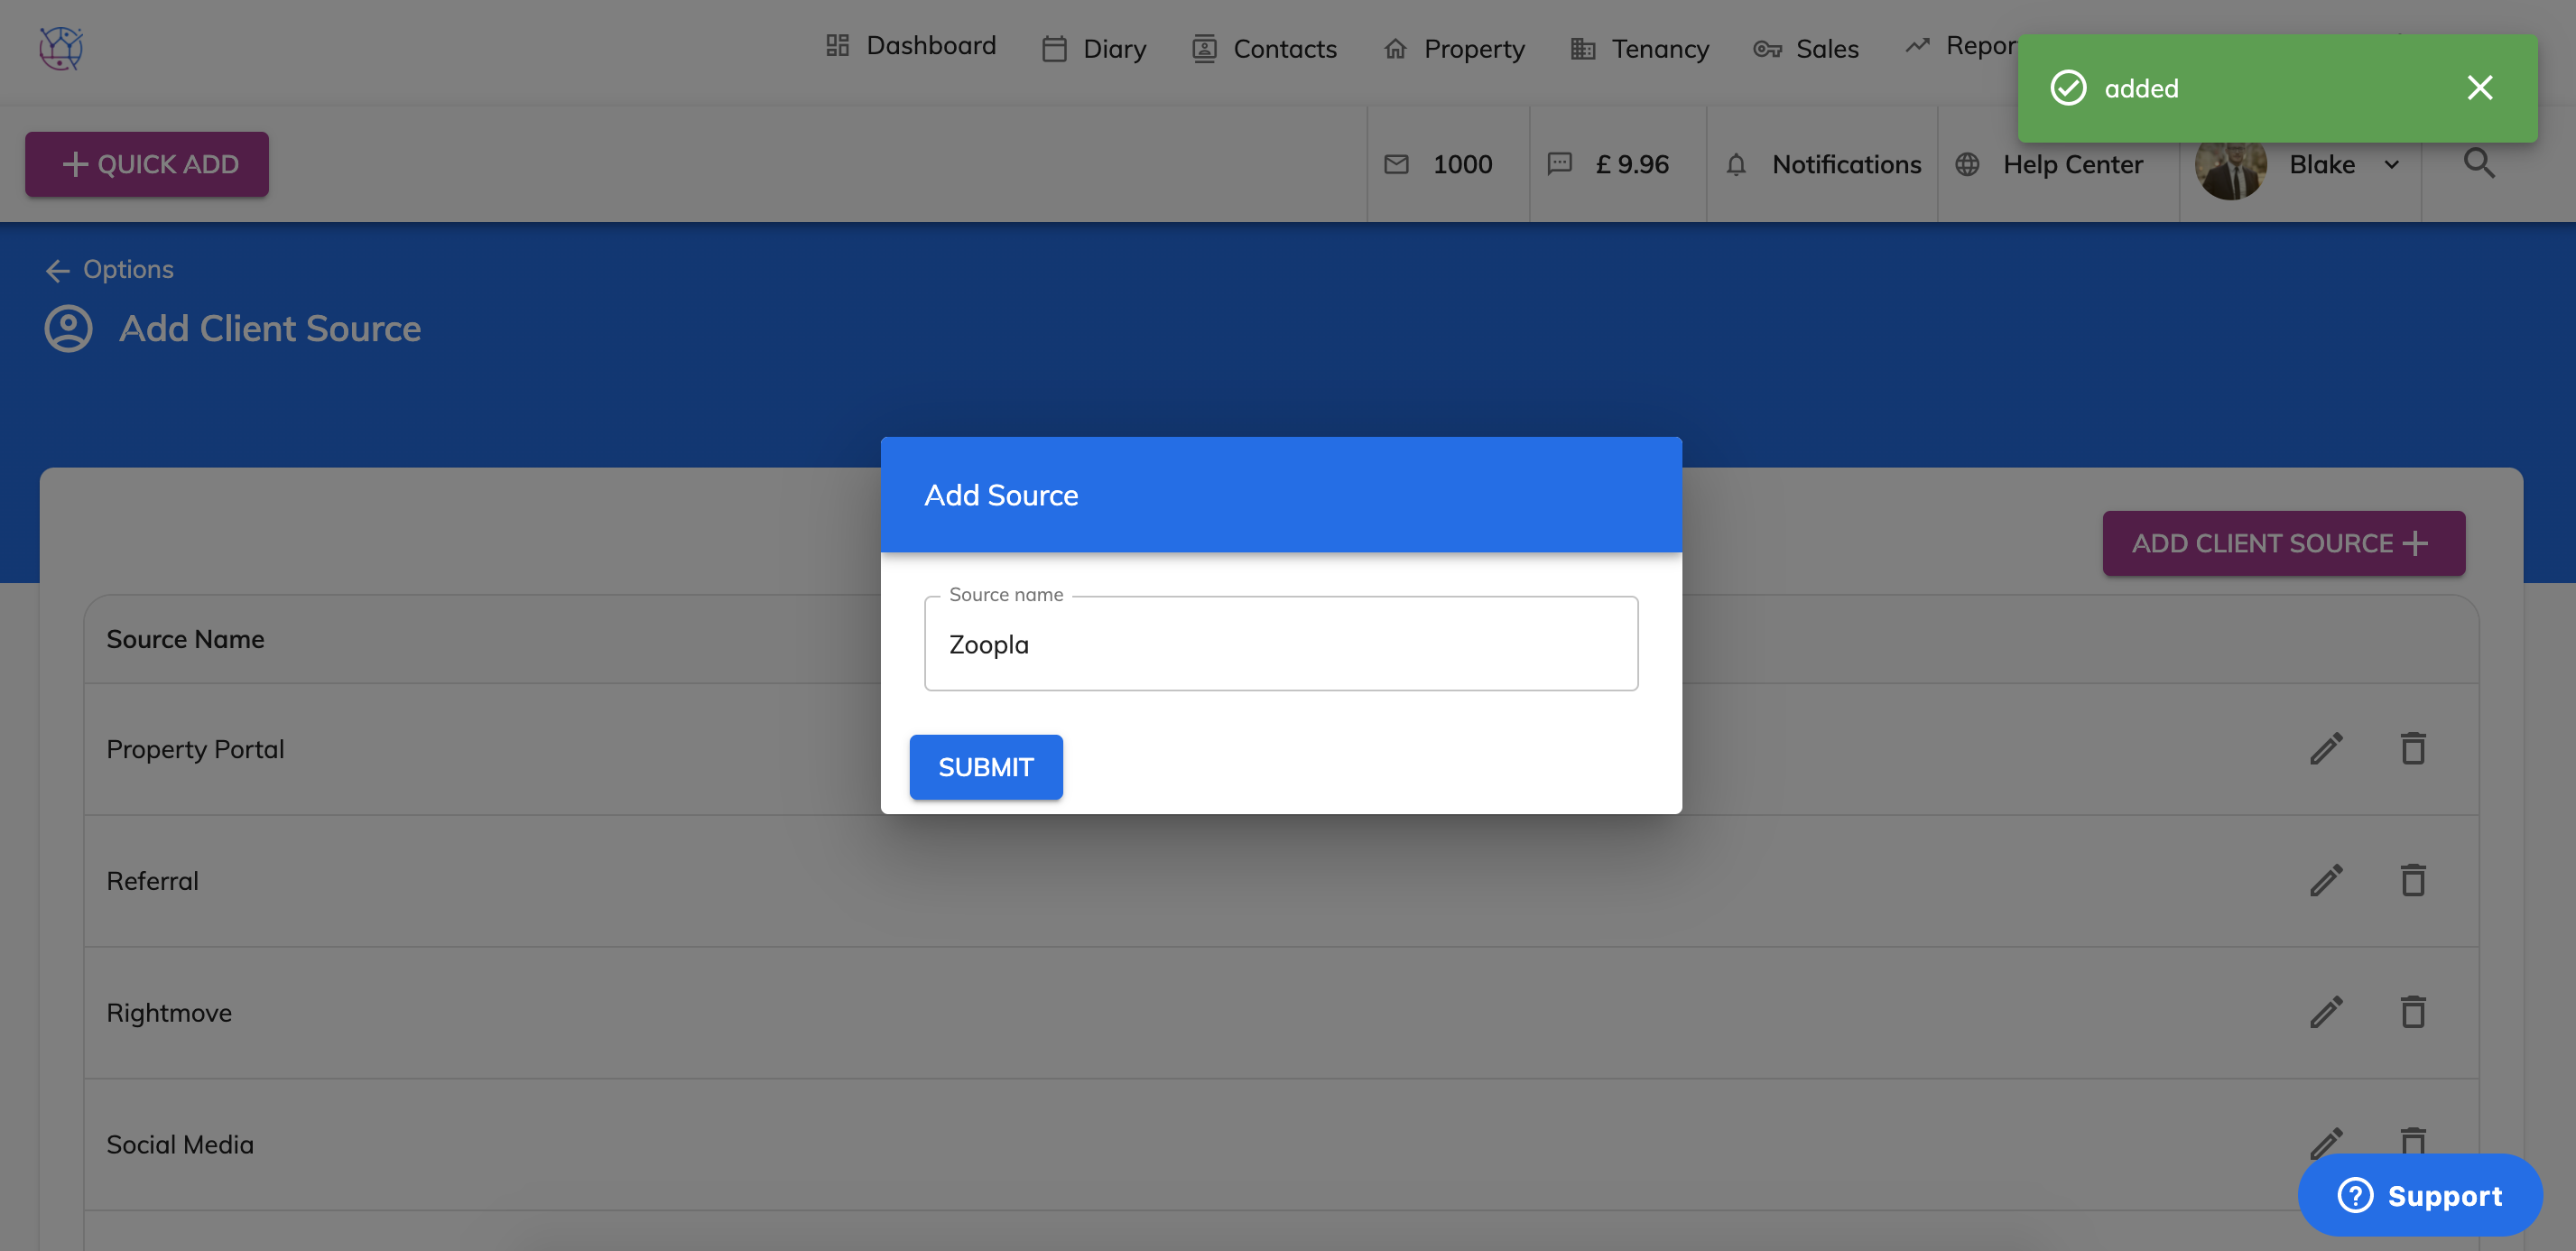Open the Dashboard menu item

click(911, 46)
